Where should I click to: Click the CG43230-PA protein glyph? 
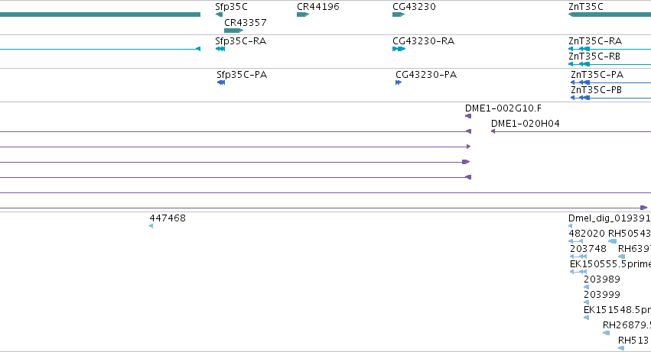click(399, 82)
